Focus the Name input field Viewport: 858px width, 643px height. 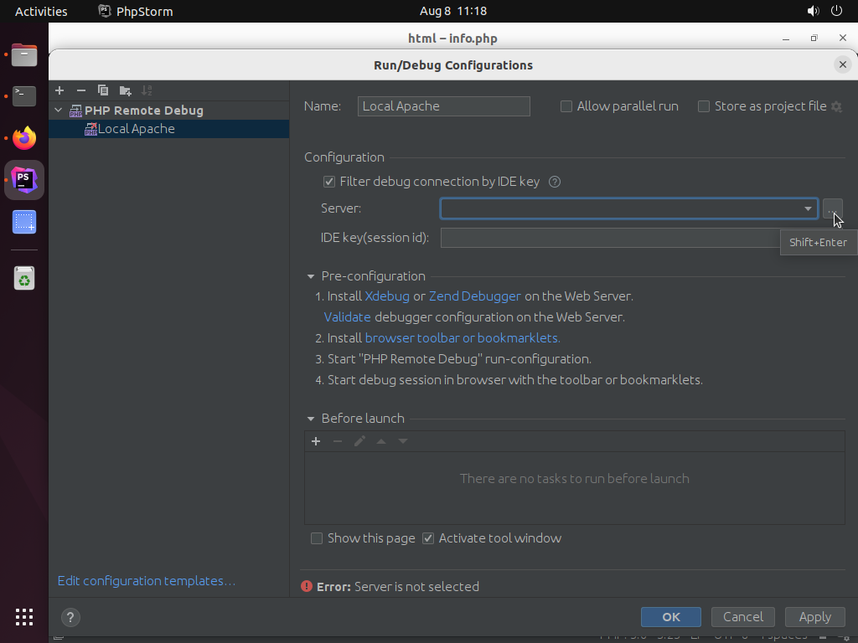444,106
